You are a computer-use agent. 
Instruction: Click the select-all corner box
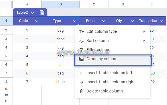6,4
